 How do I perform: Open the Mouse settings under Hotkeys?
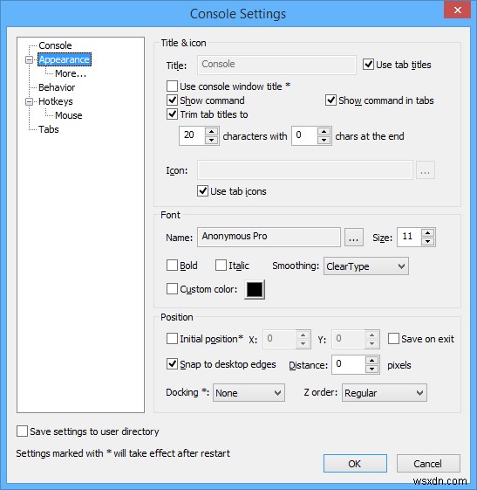point(68,115)
